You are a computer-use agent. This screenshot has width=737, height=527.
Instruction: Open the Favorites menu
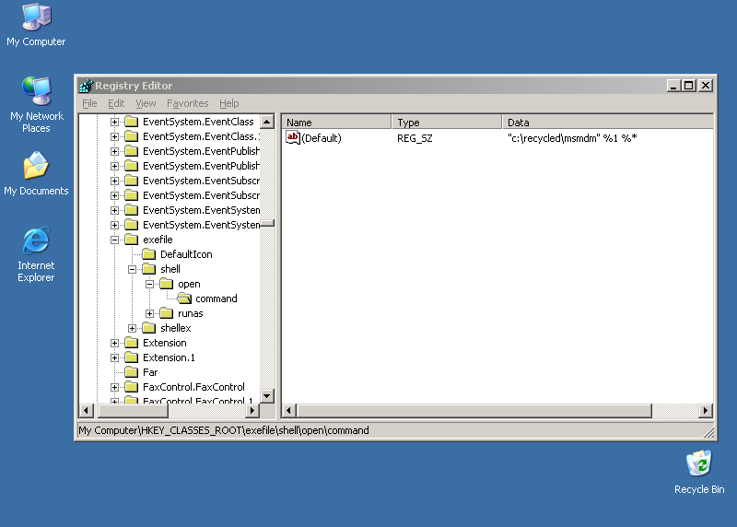pos(188,103)
